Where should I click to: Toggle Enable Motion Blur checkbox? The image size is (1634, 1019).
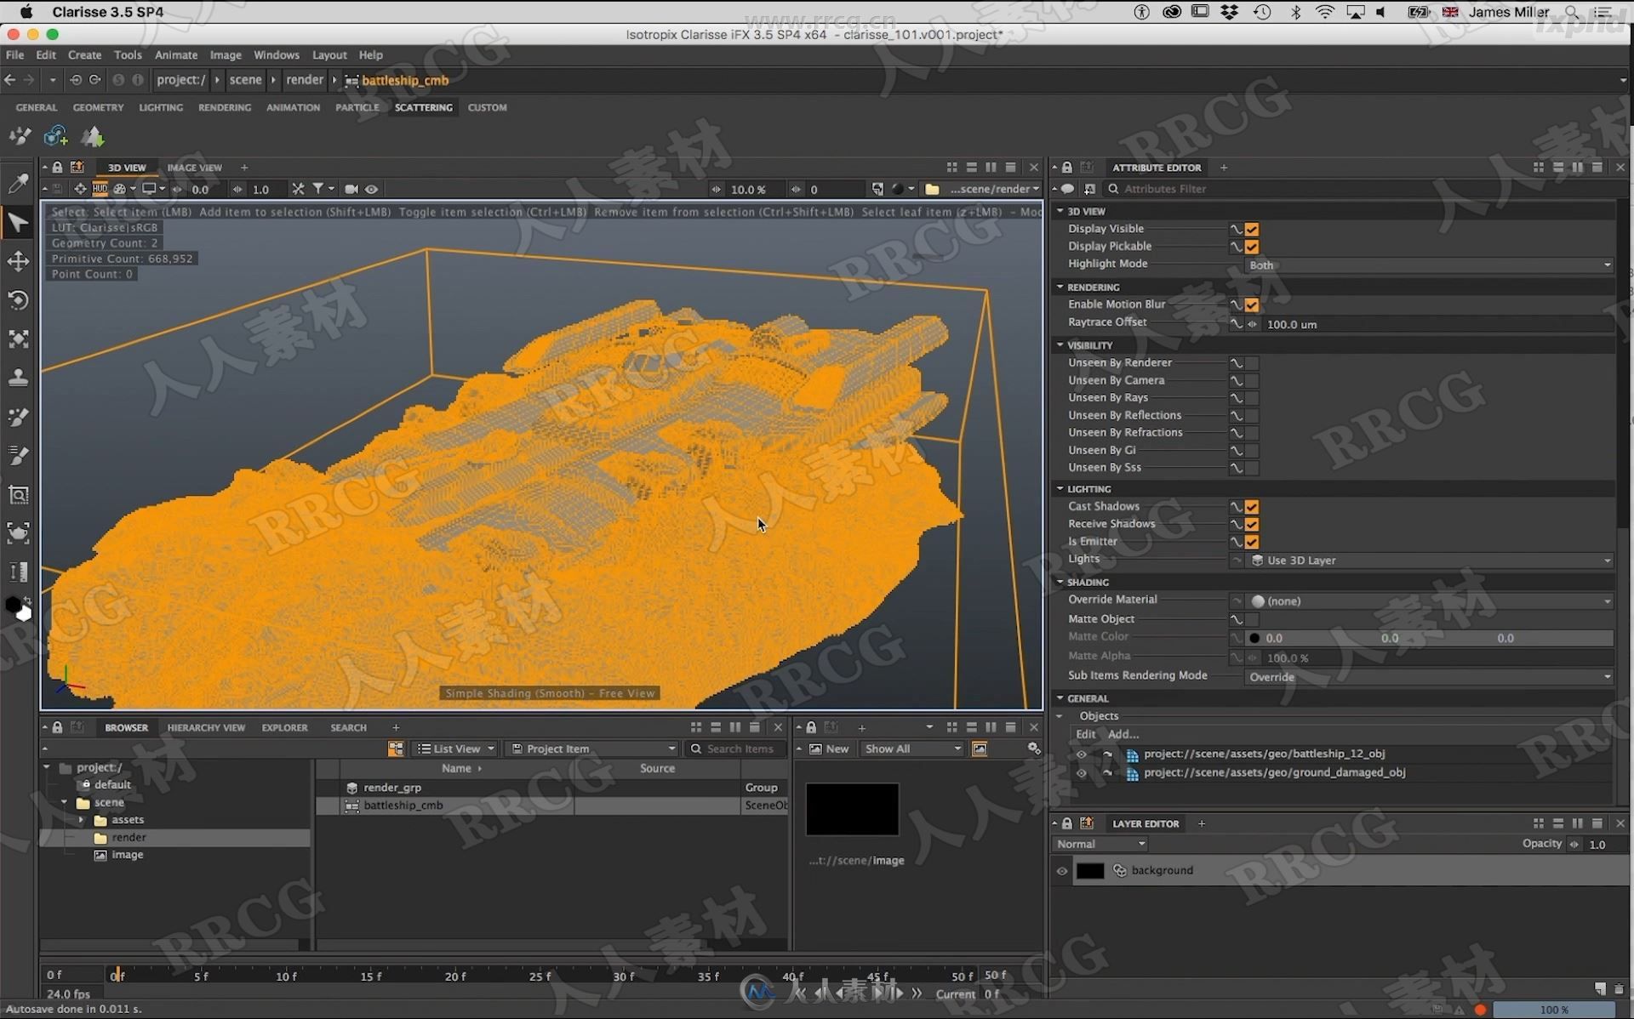point(1252,304)
